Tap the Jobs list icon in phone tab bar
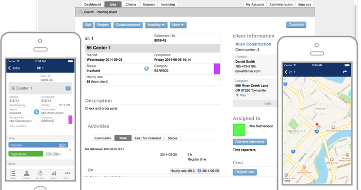 (x=13, y=174)
